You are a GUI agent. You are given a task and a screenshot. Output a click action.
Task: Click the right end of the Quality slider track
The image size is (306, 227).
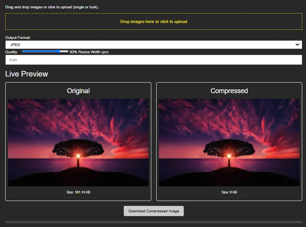point(67,51)
